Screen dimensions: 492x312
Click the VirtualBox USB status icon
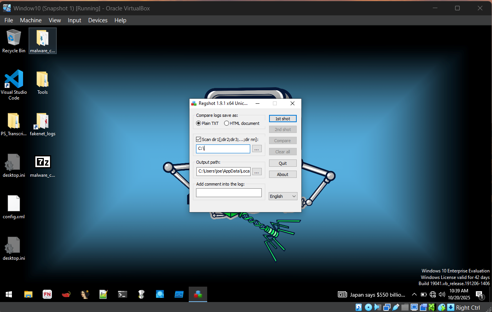[x=396, y=307]
